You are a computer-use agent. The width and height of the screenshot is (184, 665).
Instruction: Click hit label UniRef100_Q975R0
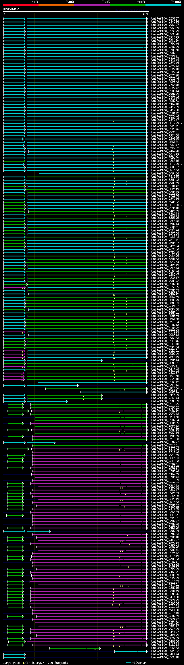165,629
